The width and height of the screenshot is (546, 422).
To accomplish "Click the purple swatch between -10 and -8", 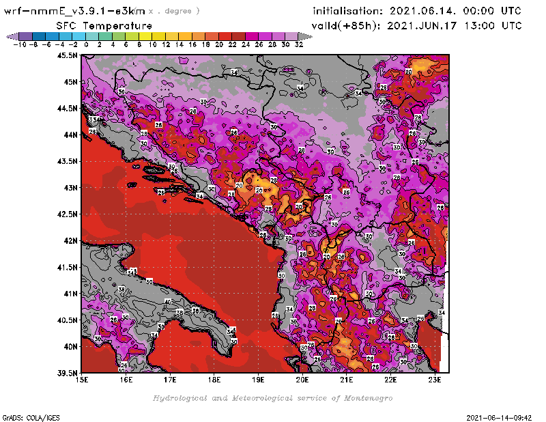I will [26, 36].
